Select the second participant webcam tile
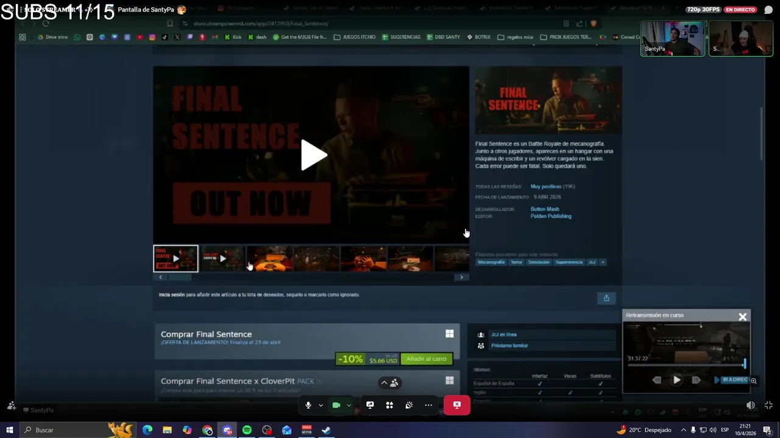This screenshot has width=780, height=438. click(x=741, y=39)
